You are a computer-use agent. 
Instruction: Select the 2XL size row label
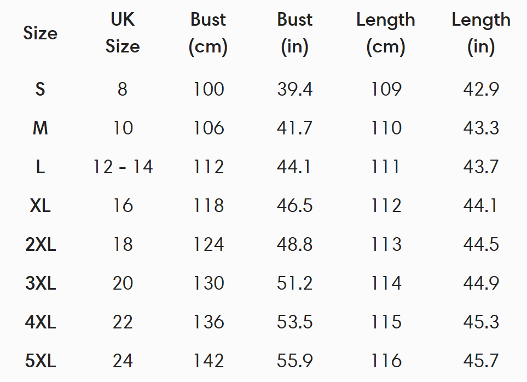click(x=40, y=244)
